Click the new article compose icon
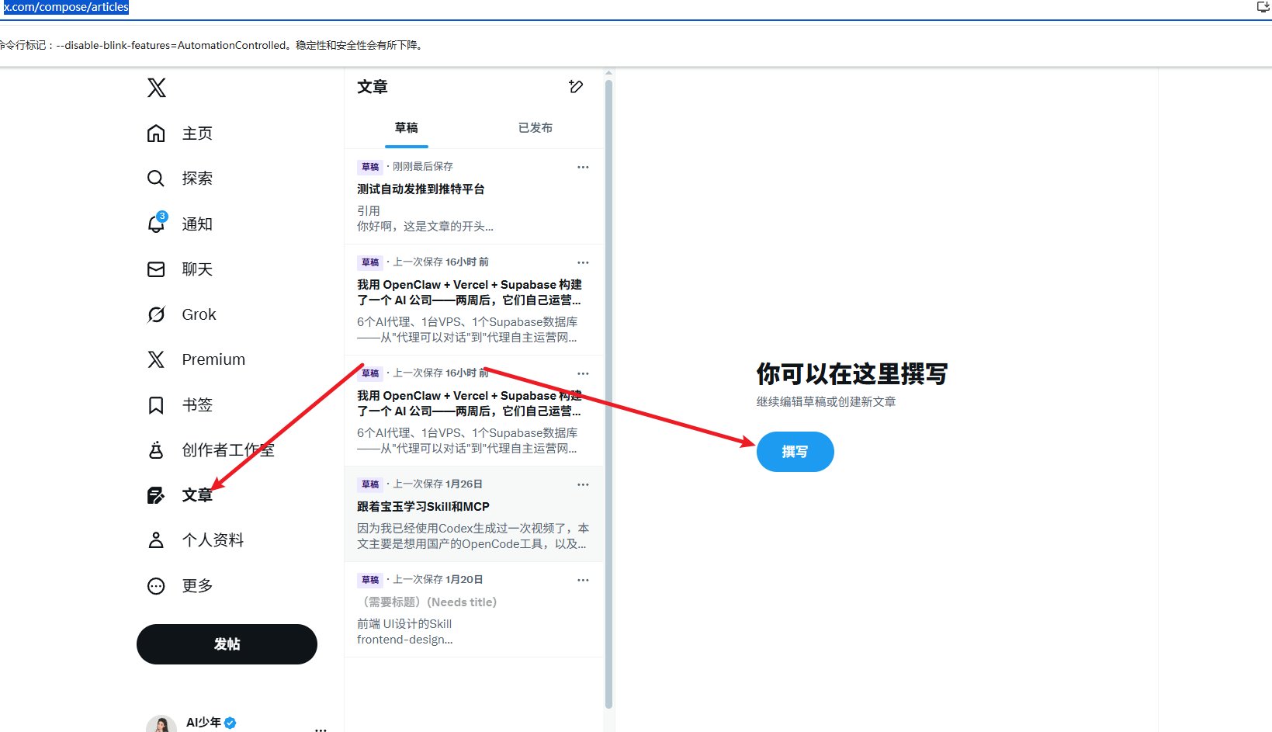 click(576, 86)
